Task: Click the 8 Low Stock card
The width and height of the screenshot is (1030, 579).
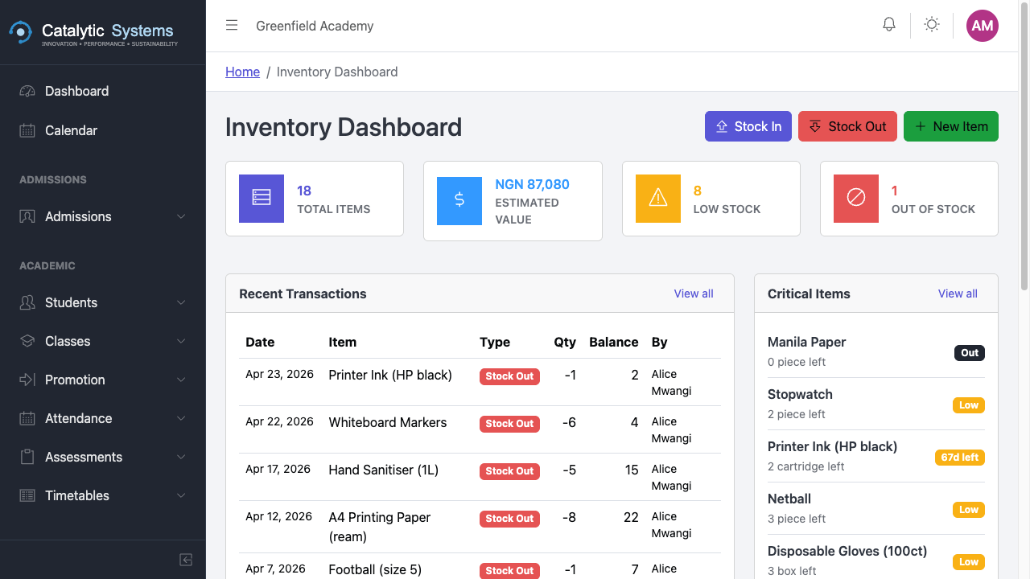Action: 711,199
